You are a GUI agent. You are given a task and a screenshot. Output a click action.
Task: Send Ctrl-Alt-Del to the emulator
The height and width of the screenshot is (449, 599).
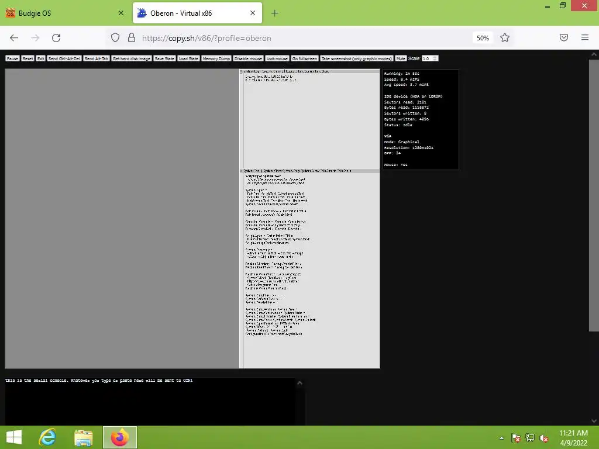pos(64,58)
